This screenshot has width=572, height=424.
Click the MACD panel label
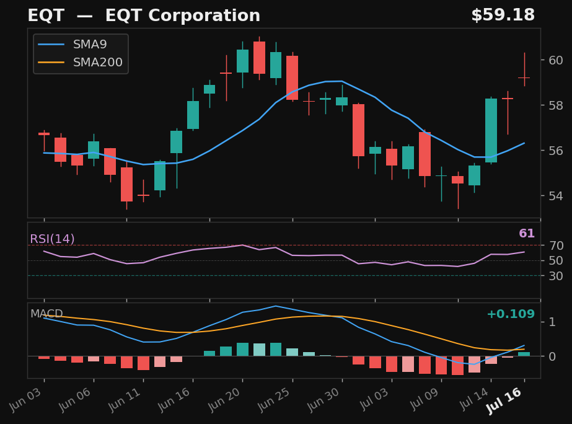pyautogui.click(x=46, y=314)
